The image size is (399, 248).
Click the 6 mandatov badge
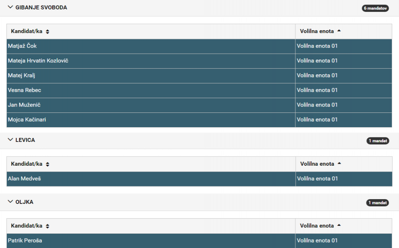(376, 8)
